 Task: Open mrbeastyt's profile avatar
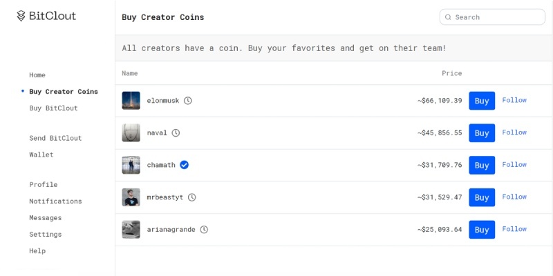click(131, 197)
